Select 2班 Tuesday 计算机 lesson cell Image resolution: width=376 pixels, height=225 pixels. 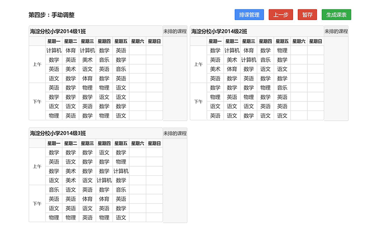point(232,50)
